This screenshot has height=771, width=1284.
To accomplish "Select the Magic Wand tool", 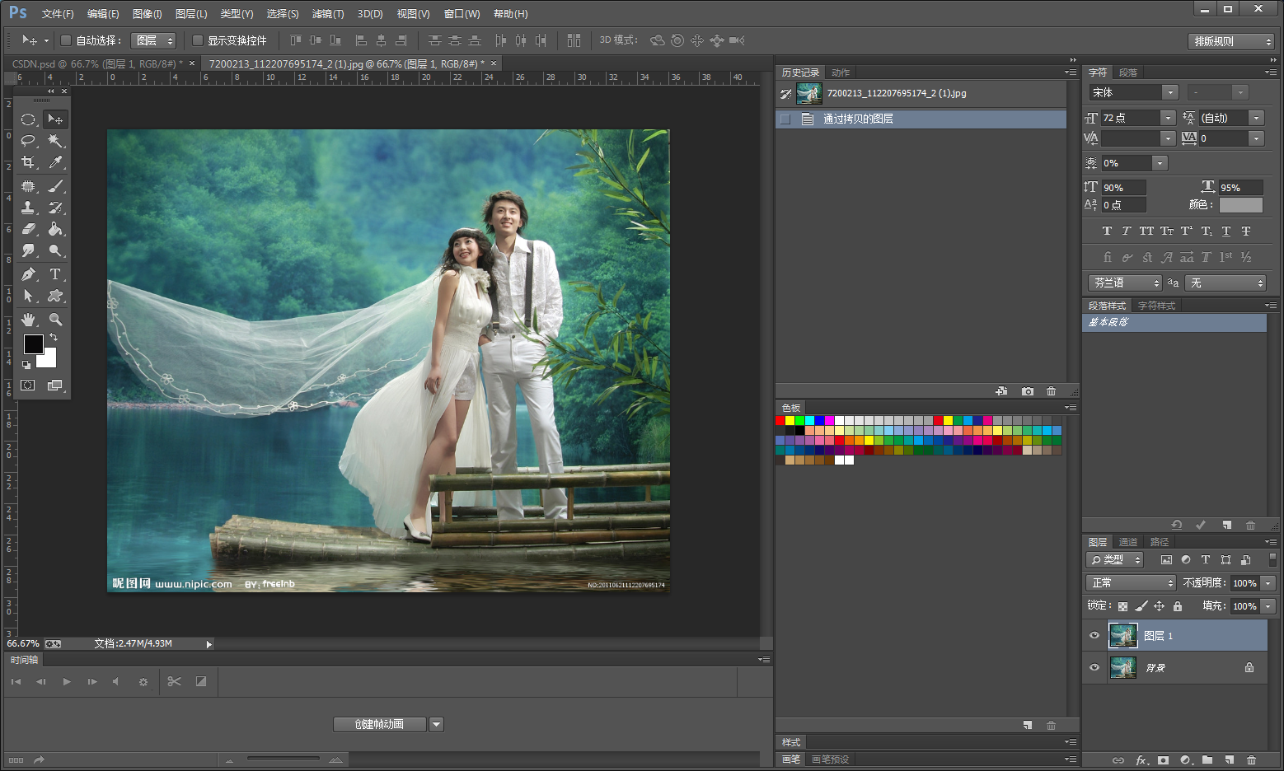I will point(55,141).
